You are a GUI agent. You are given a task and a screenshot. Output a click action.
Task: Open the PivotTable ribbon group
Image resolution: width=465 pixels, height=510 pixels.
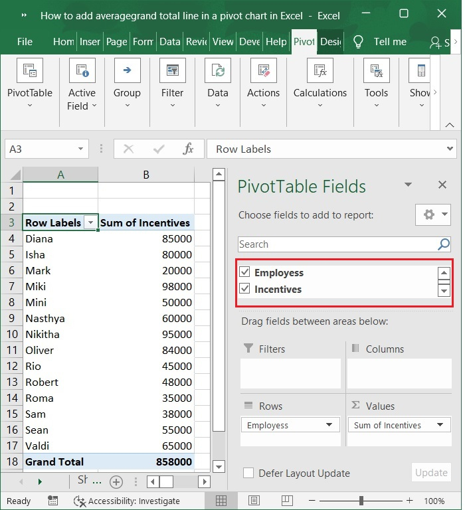[30, 83]
